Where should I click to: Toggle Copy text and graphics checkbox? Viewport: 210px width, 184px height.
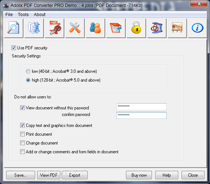click(x=22, y=125)
